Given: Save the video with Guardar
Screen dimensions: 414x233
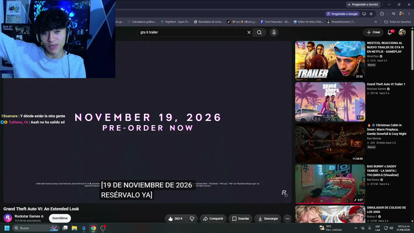Looking at the screenshot, I should (241, 219).
